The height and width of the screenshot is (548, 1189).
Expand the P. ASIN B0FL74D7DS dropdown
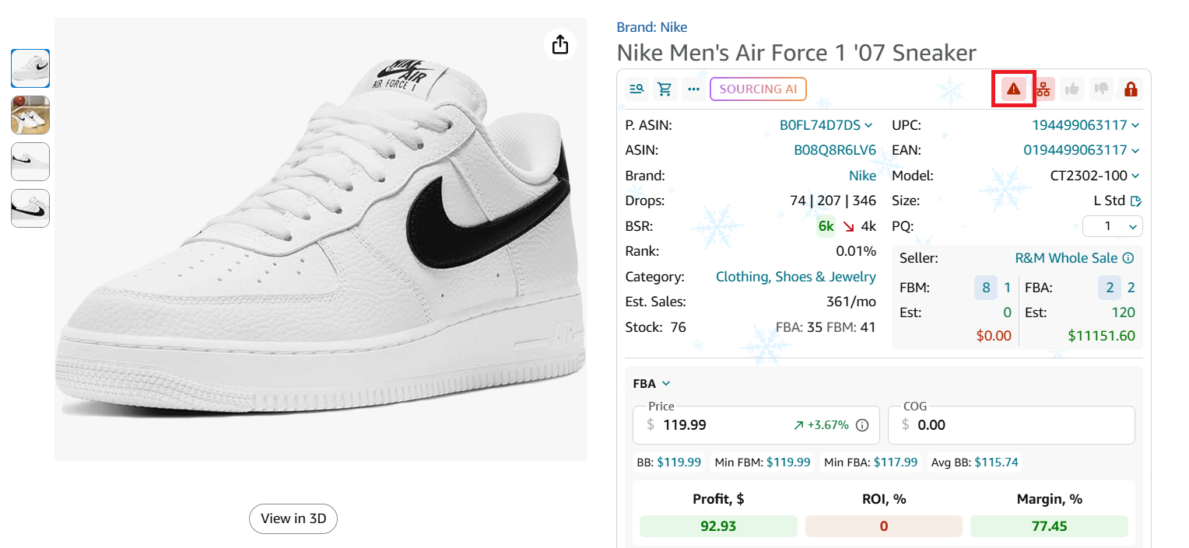click(868, 125)
